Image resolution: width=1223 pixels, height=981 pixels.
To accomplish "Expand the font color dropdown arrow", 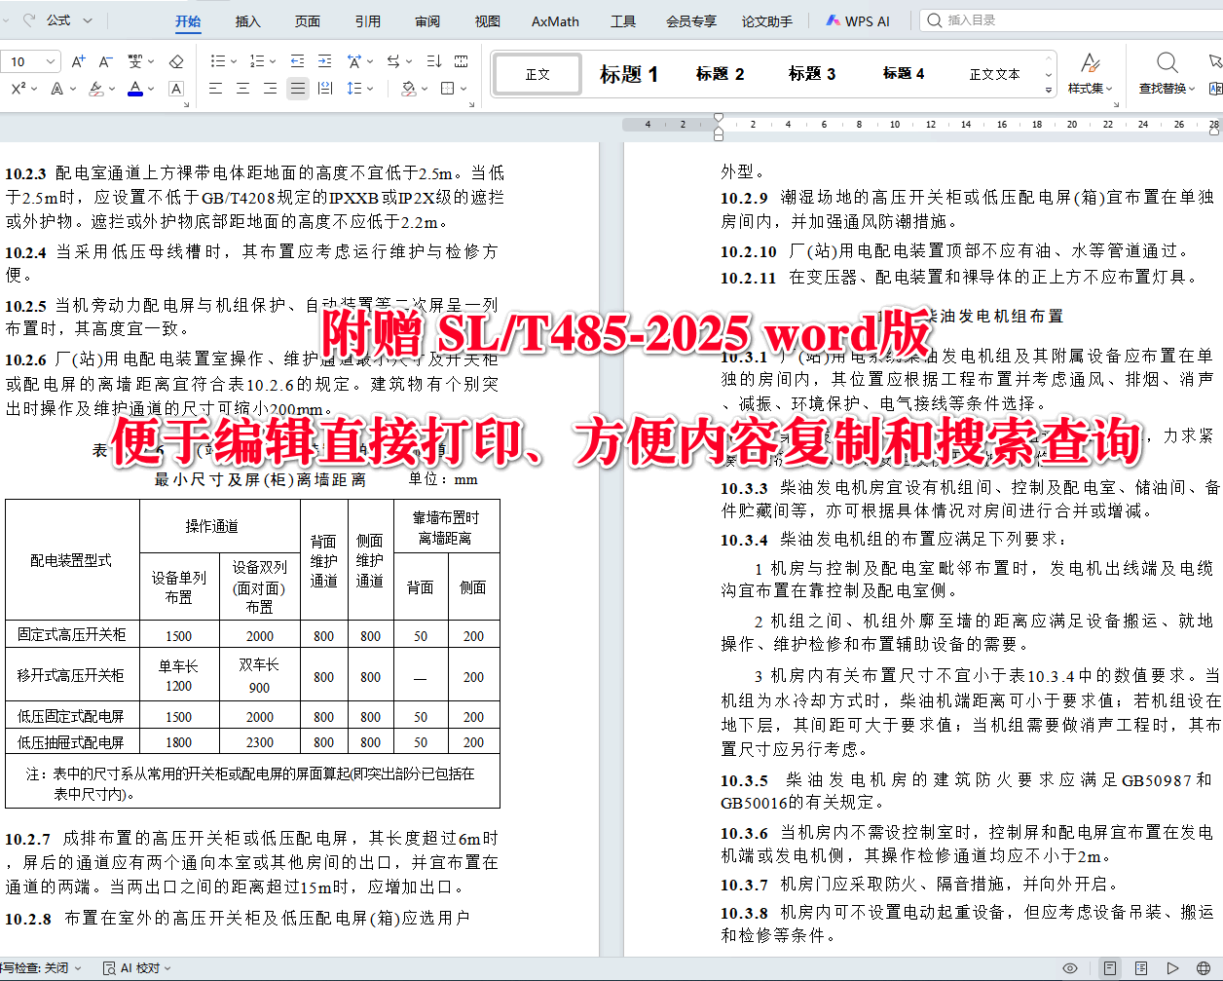I will click(x=151, y=89).
